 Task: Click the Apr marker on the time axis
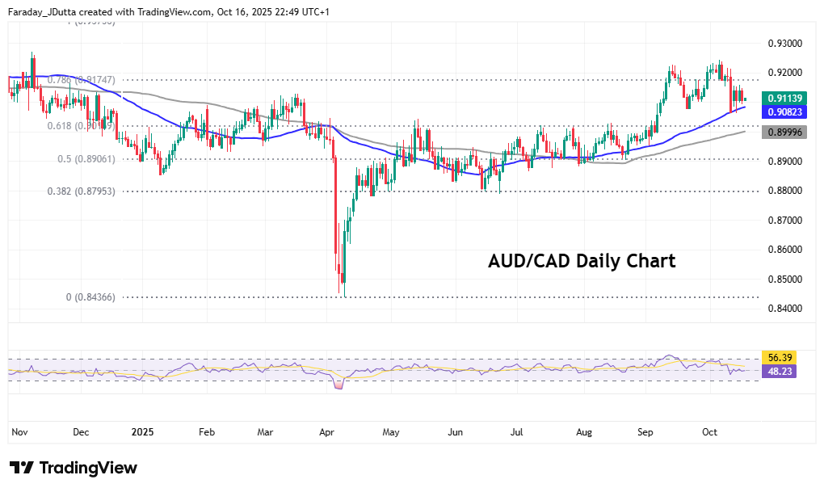[327, 432]
